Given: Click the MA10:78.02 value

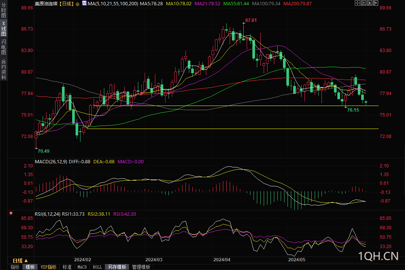Looking at the screenshot, I should [x=179, y=4].
